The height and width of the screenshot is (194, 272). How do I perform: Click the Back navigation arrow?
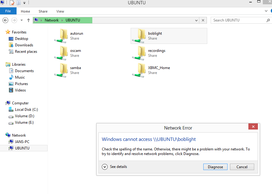(6, 20)
